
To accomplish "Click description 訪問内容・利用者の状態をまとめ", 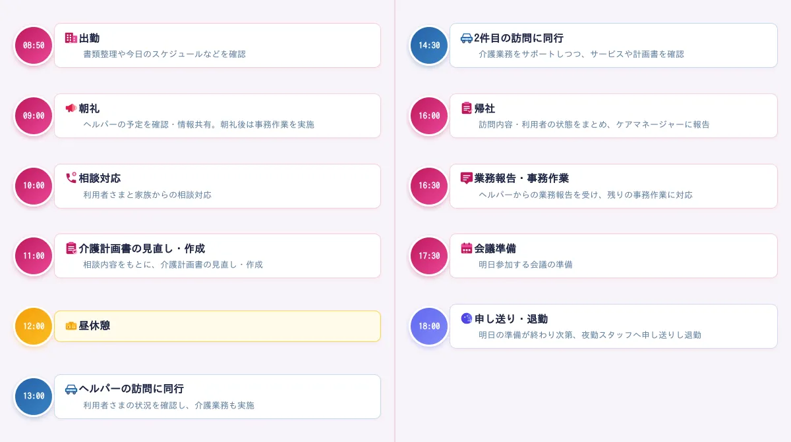I will 542,124.
